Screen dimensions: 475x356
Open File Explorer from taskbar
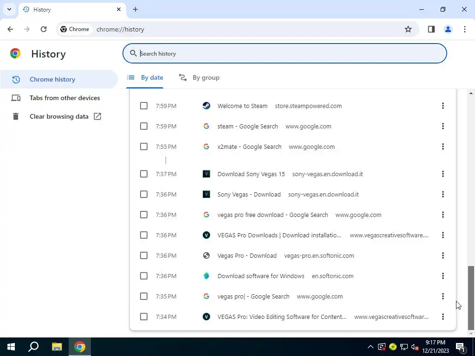57,347
